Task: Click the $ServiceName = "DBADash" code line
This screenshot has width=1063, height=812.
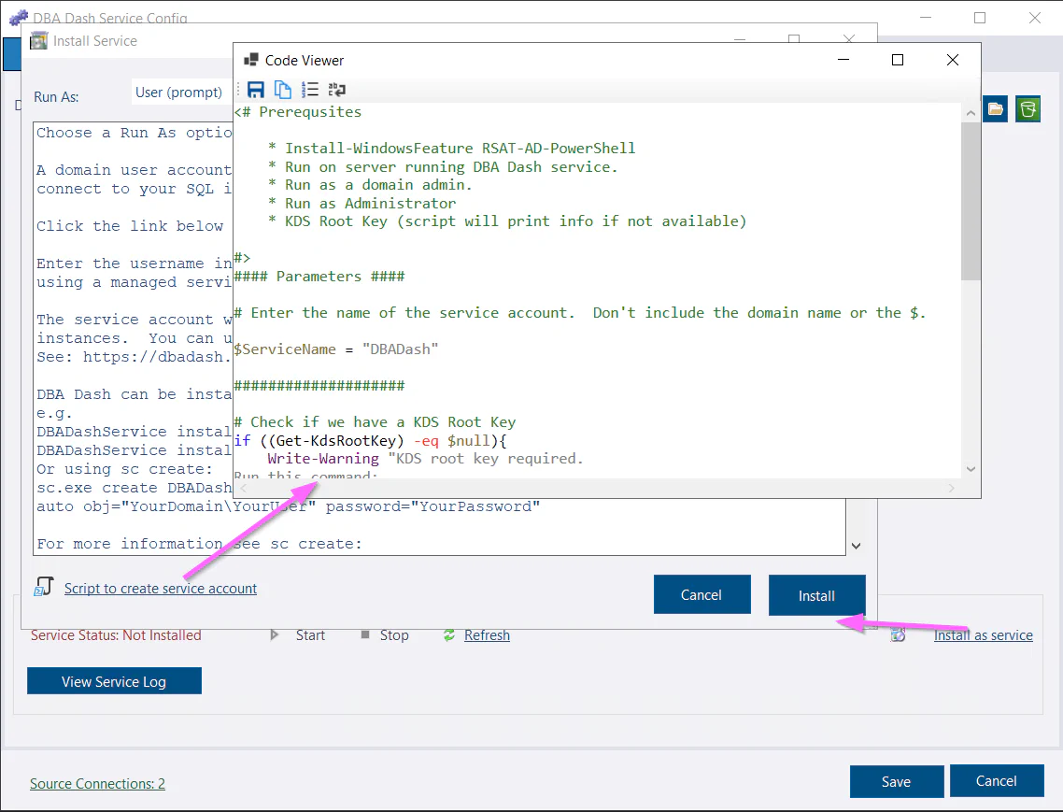Action: 336,349
